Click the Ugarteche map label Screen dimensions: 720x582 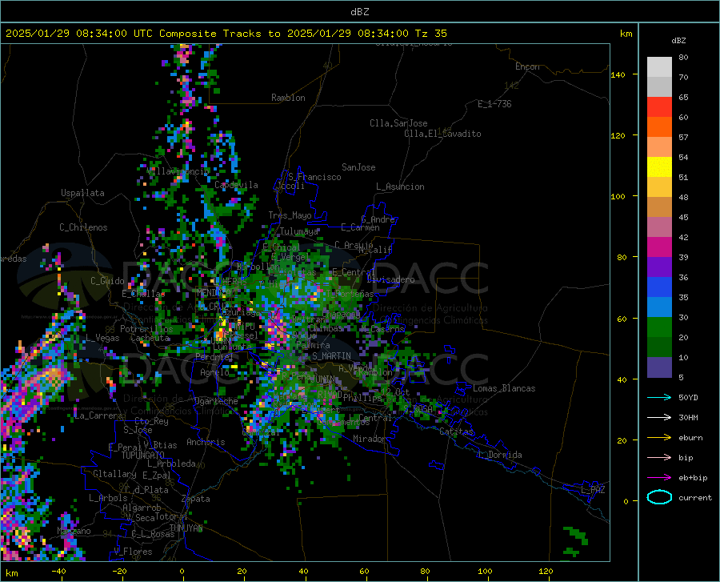(216, 401)
